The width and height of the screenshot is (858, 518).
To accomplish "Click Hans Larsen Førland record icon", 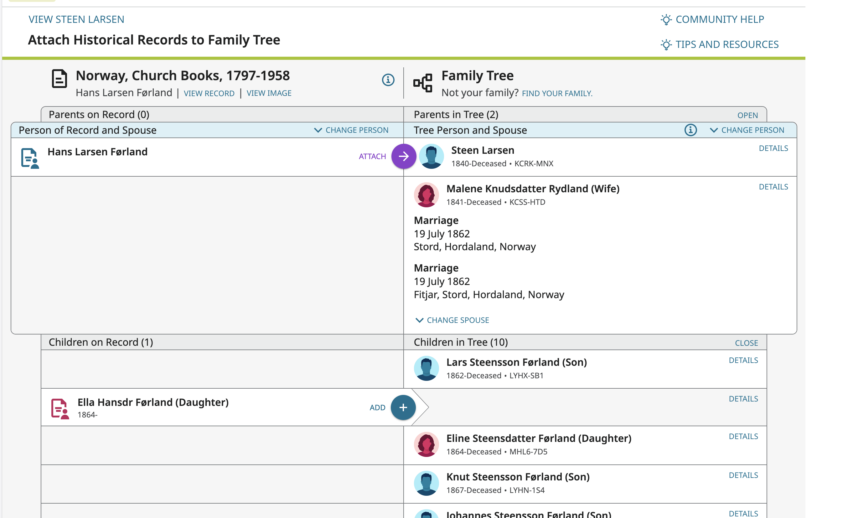I will pyautogui.click(x=30, y=158).
